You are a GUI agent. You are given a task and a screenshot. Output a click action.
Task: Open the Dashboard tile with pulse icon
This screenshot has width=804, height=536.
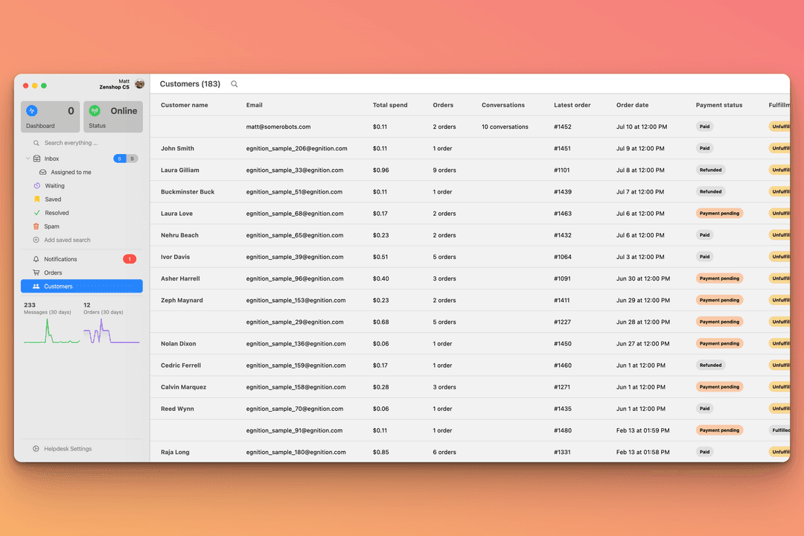(x=51, y=117)
